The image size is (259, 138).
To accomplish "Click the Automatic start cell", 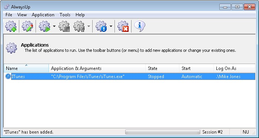I will pyautogui.click(x=192, y=77).
